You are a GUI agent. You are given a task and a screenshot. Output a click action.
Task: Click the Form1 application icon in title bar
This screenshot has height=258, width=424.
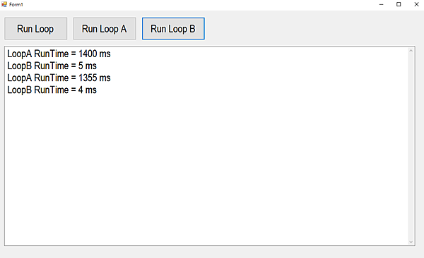click(x=4, y=4)
